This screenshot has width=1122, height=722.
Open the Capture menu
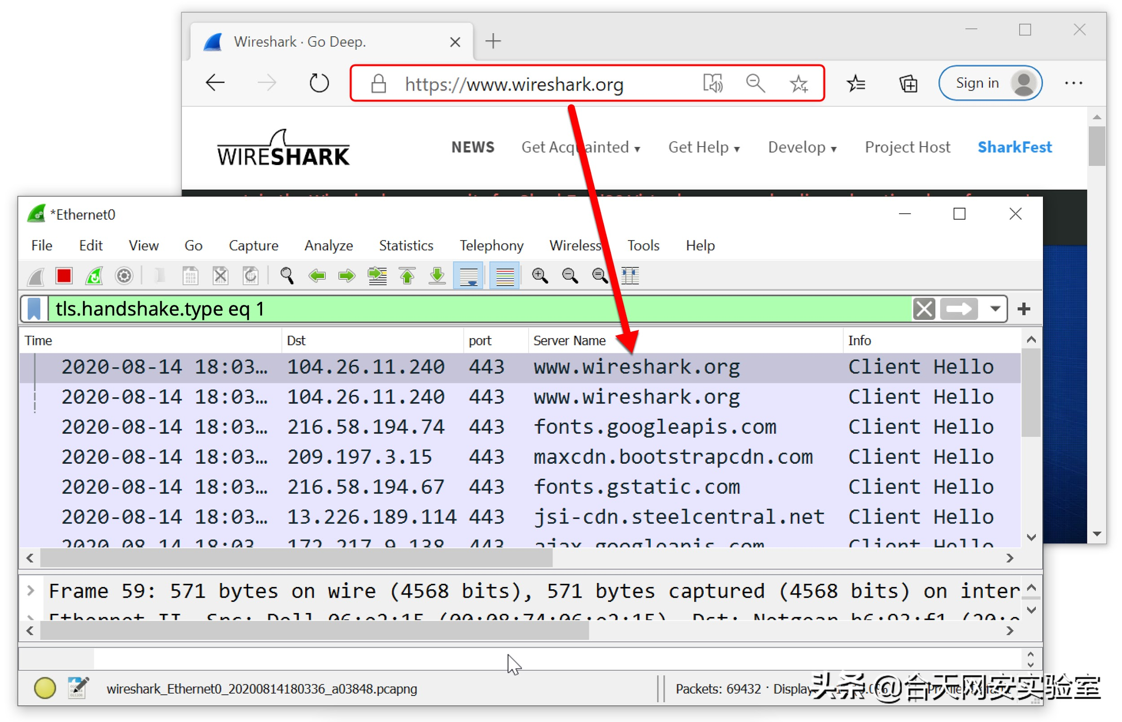[x=253, y=246]
